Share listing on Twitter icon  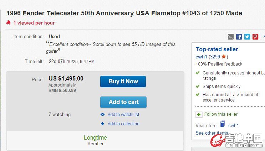(247, 37)
